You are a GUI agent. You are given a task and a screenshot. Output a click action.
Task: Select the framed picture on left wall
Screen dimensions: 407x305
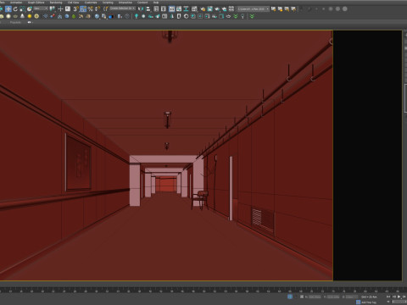point(78,163)
